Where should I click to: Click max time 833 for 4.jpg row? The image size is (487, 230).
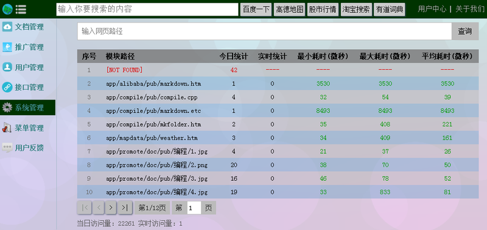click(x=385, y=192)
